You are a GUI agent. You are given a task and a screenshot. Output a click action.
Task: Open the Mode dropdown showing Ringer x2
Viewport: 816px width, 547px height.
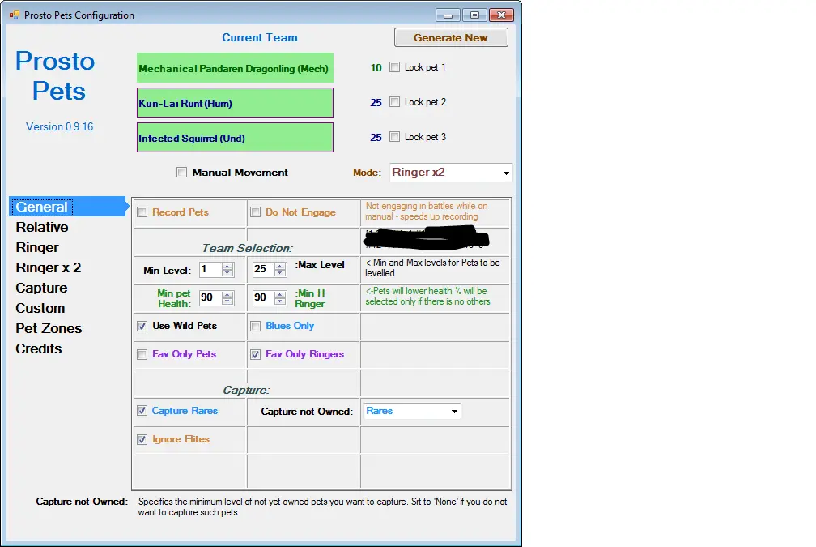506,173
